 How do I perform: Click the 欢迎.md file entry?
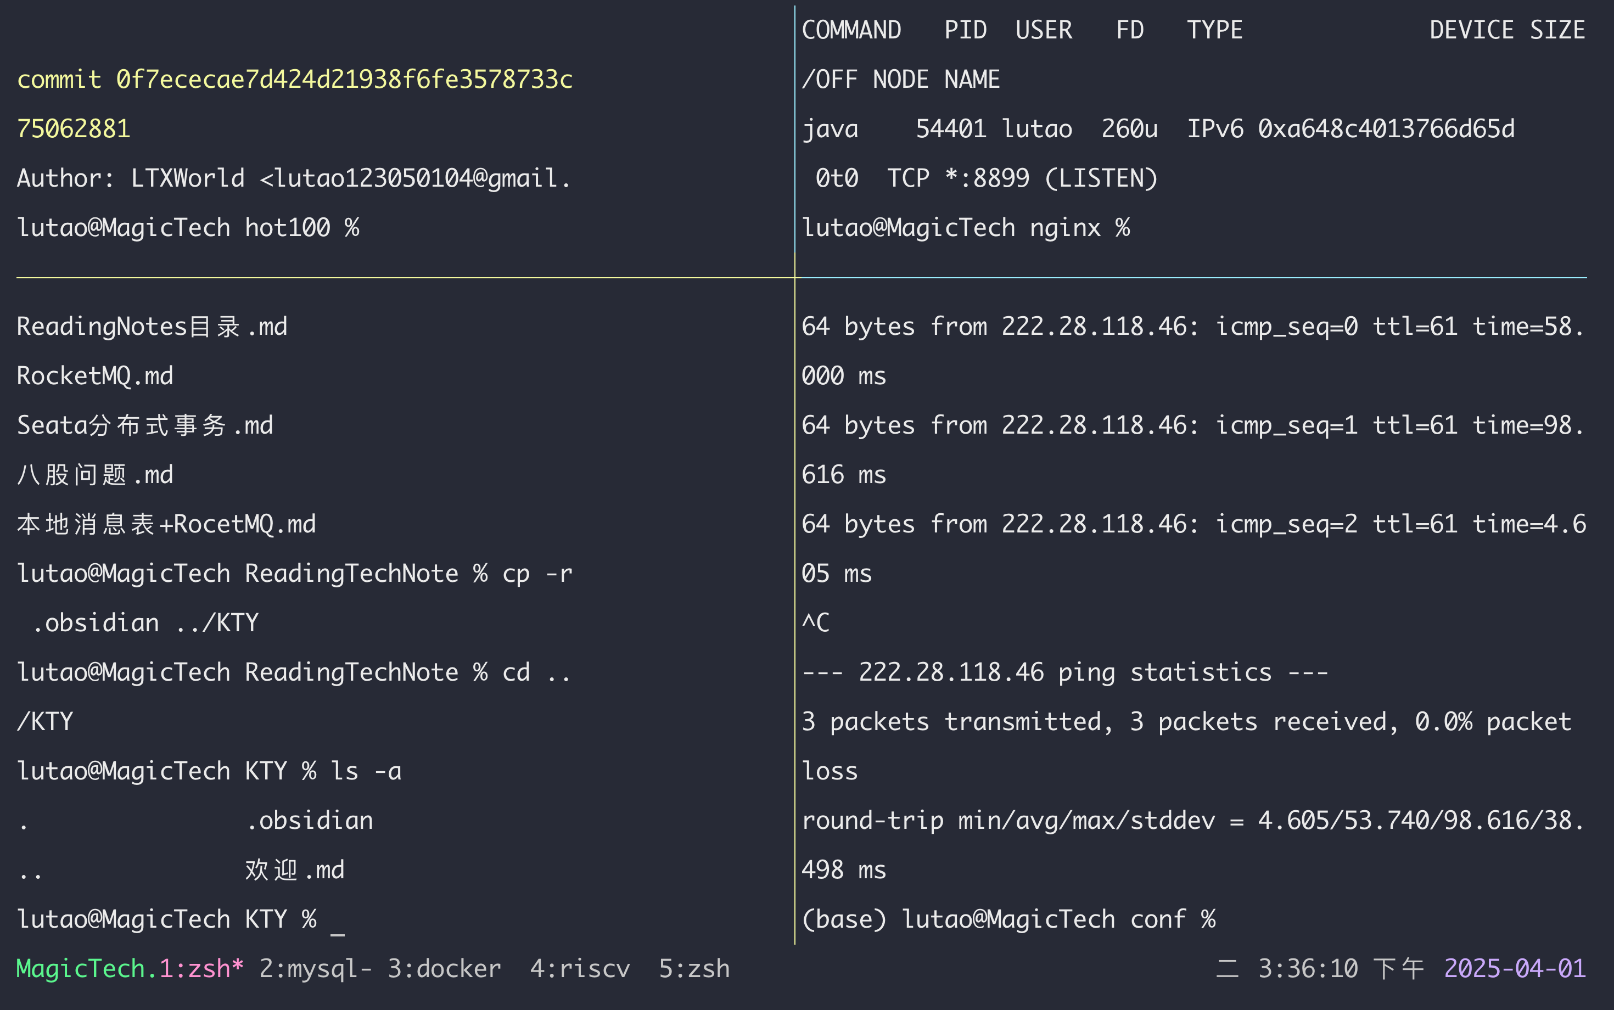pyautogui.click(x=295, y=871)
